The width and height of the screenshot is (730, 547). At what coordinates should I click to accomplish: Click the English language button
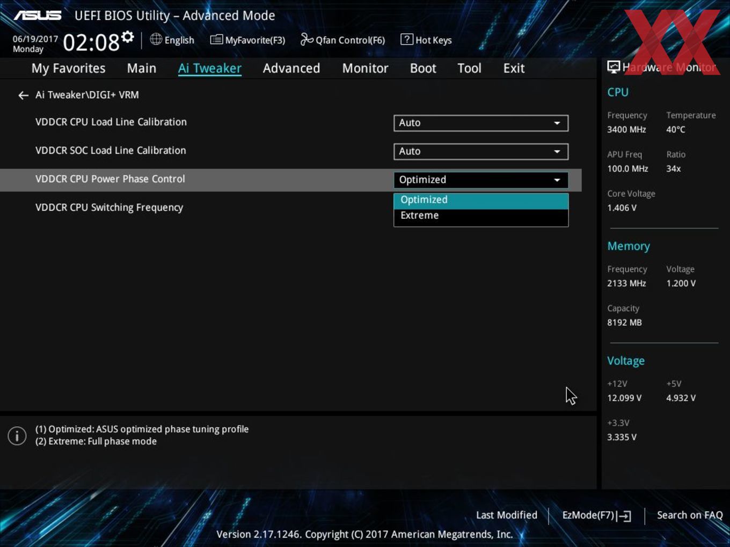click(172, 40)
